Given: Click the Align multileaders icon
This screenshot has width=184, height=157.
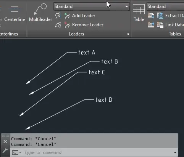Looking at the screenshot, I should click(58, 16).
